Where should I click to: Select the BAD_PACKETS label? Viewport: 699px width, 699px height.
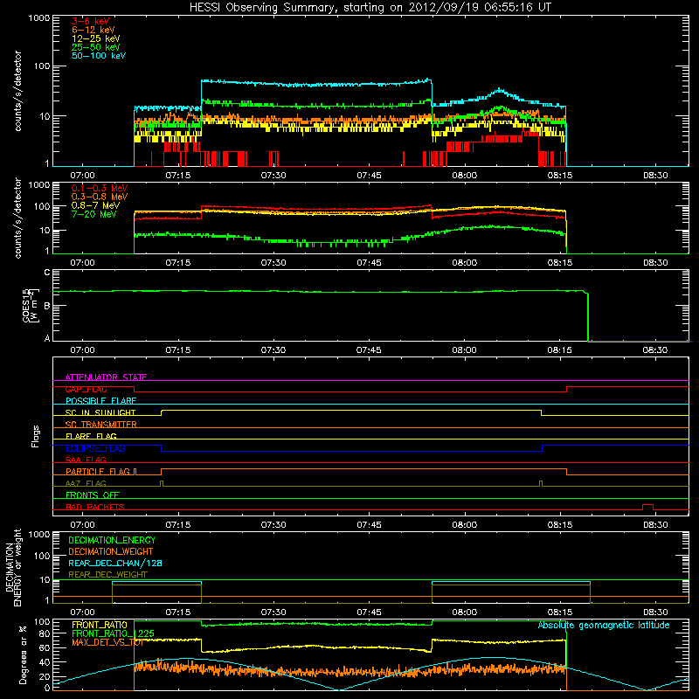[x=95, y=507]
